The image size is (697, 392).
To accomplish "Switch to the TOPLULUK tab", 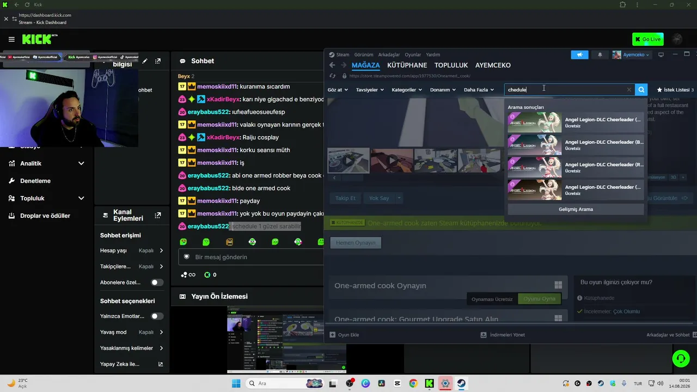I will coord(451,65).
